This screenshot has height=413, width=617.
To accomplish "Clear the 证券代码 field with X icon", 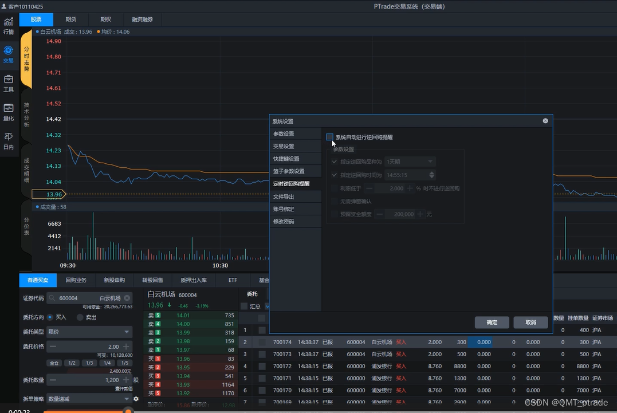I will point(127,298).
